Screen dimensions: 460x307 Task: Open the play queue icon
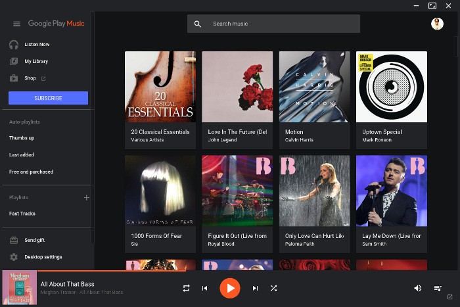tap(437, 288)
